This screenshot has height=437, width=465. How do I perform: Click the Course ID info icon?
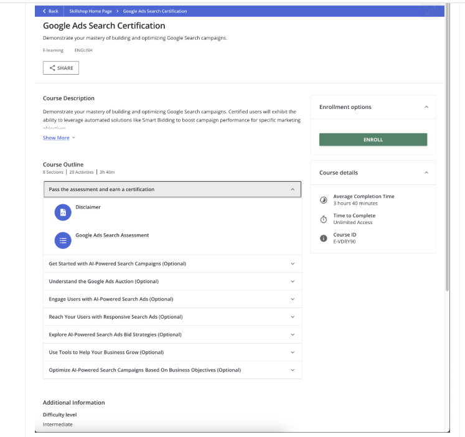point(323,238)
